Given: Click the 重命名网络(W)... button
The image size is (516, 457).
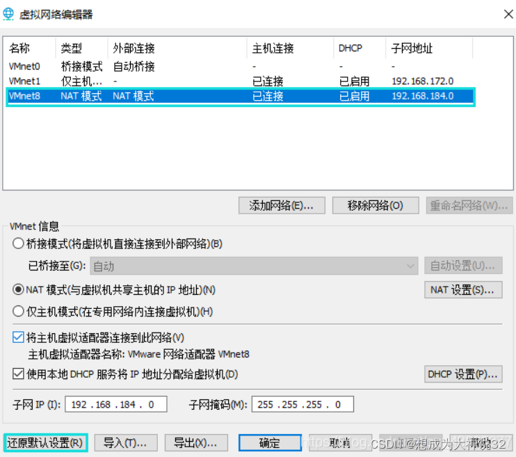Looking at the screenshot, I should click(x=469, y=205).
